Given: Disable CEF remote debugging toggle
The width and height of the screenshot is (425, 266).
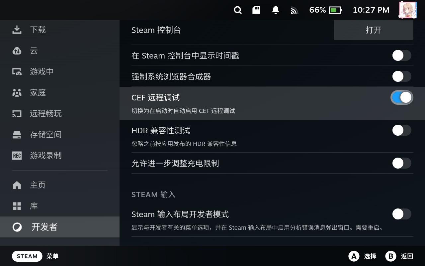Looking at the screenshot, I should pyautogui.click(x=402, y=97).
